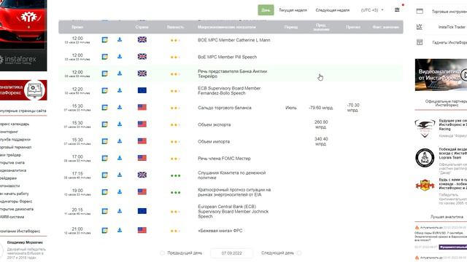Click the 07.09.2022 date field
Image resolution: width=467 pixels, height=262 pixels.
tap(232, 253)
